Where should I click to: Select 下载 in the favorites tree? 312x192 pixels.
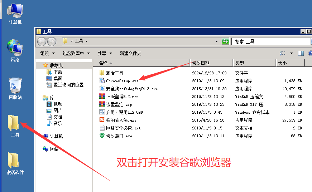[x=58, y=72]
